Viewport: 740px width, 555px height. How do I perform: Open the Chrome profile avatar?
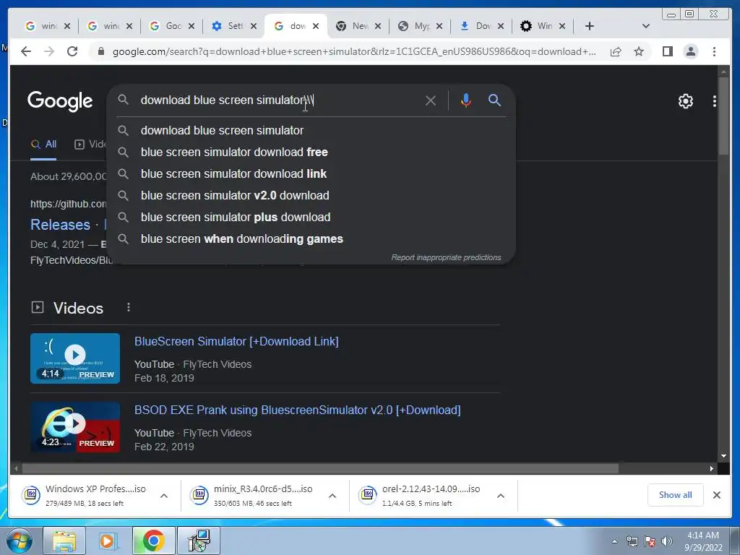[x=690, y=51]
